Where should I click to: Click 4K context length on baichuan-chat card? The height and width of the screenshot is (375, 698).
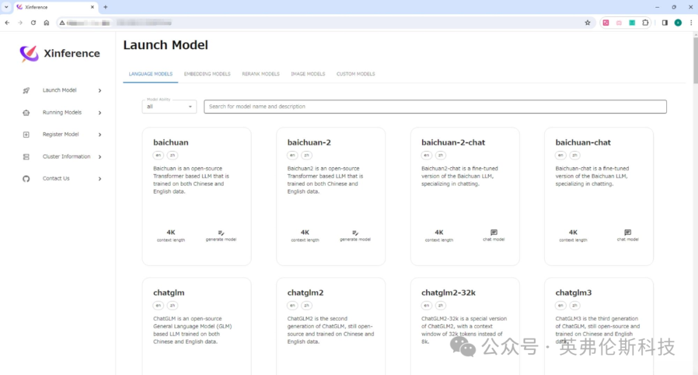573,236
